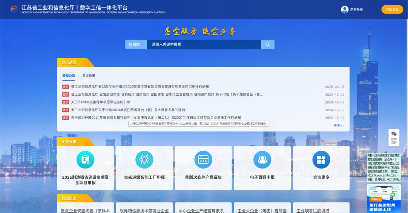Open 电子百强申报 people icon
408x213 pixels.
(x=262, y=159)
